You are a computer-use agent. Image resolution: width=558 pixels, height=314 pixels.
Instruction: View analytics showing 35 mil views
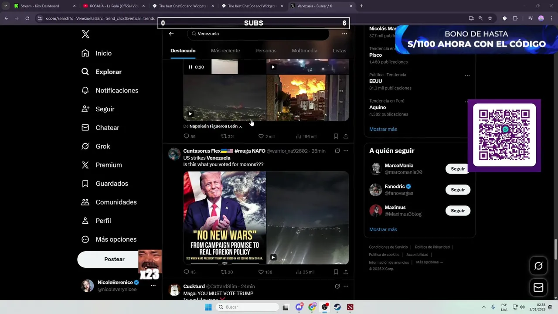pyautogui.click(x=305, y=272)
